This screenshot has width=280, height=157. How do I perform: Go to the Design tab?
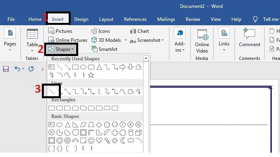tap(81, 19)
